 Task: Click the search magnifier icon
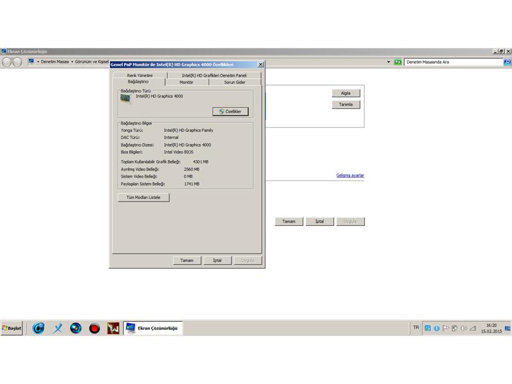(507, 61)
